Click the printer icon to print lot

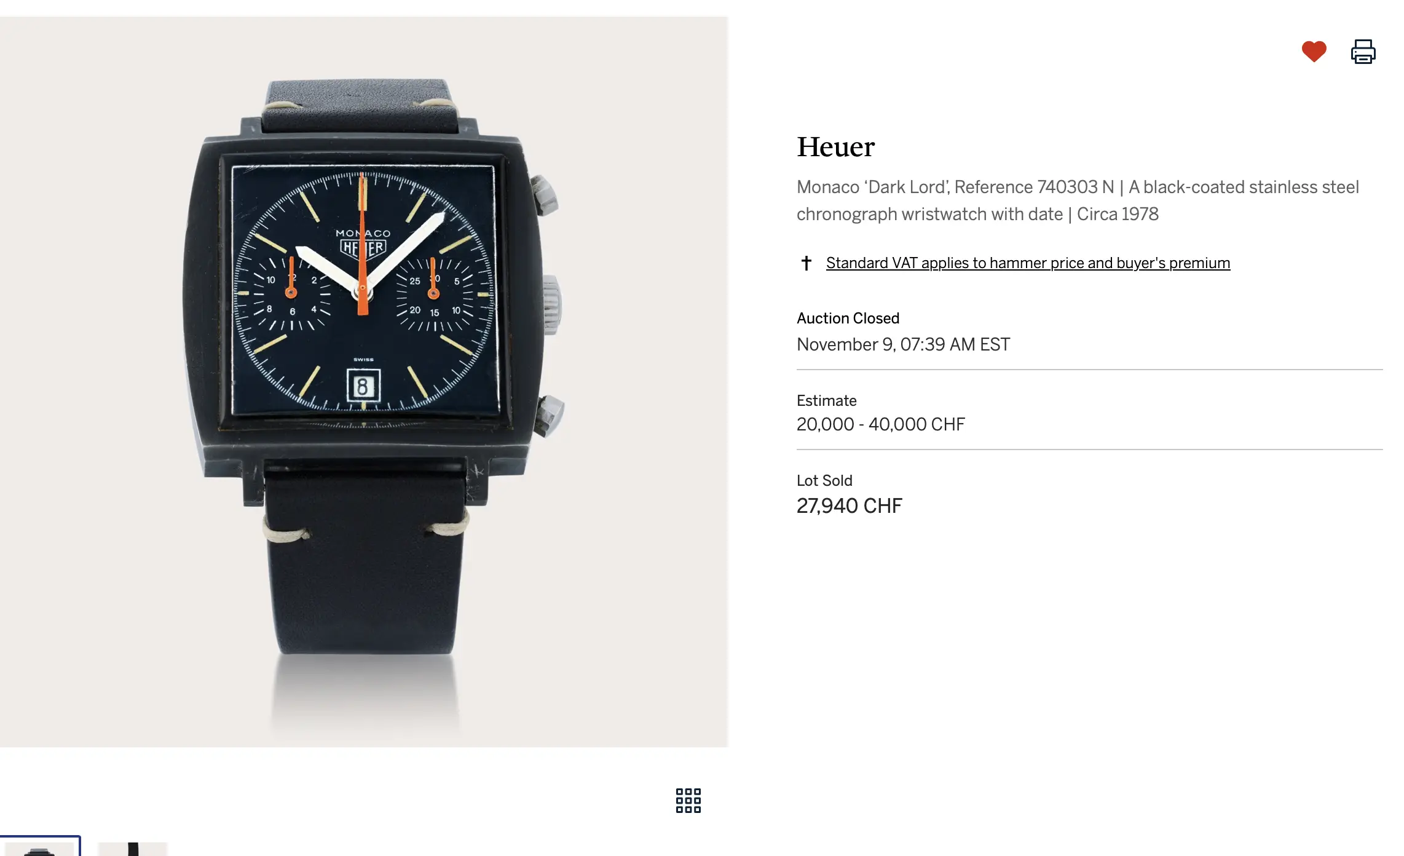1363,52
